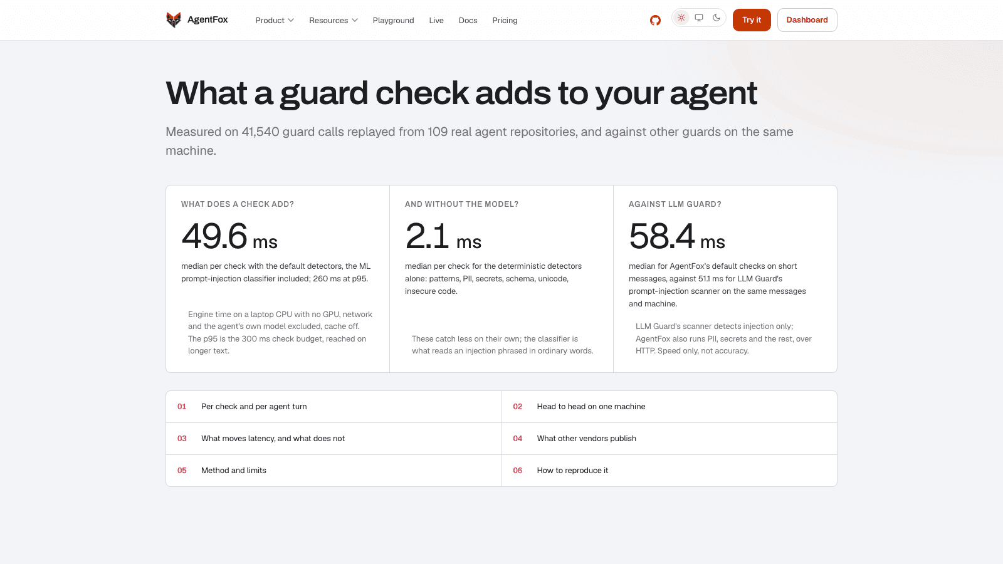Click the page heading about guard check

(461, 93)
